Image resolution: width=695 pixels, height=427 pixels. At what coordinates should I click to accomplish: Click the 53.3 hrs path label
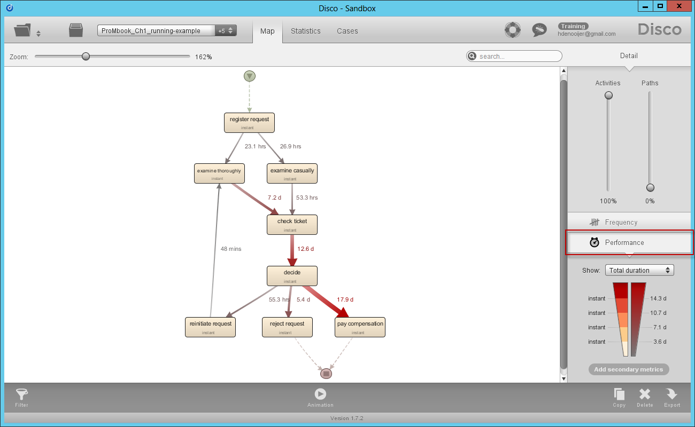click(x=307, y=197)
